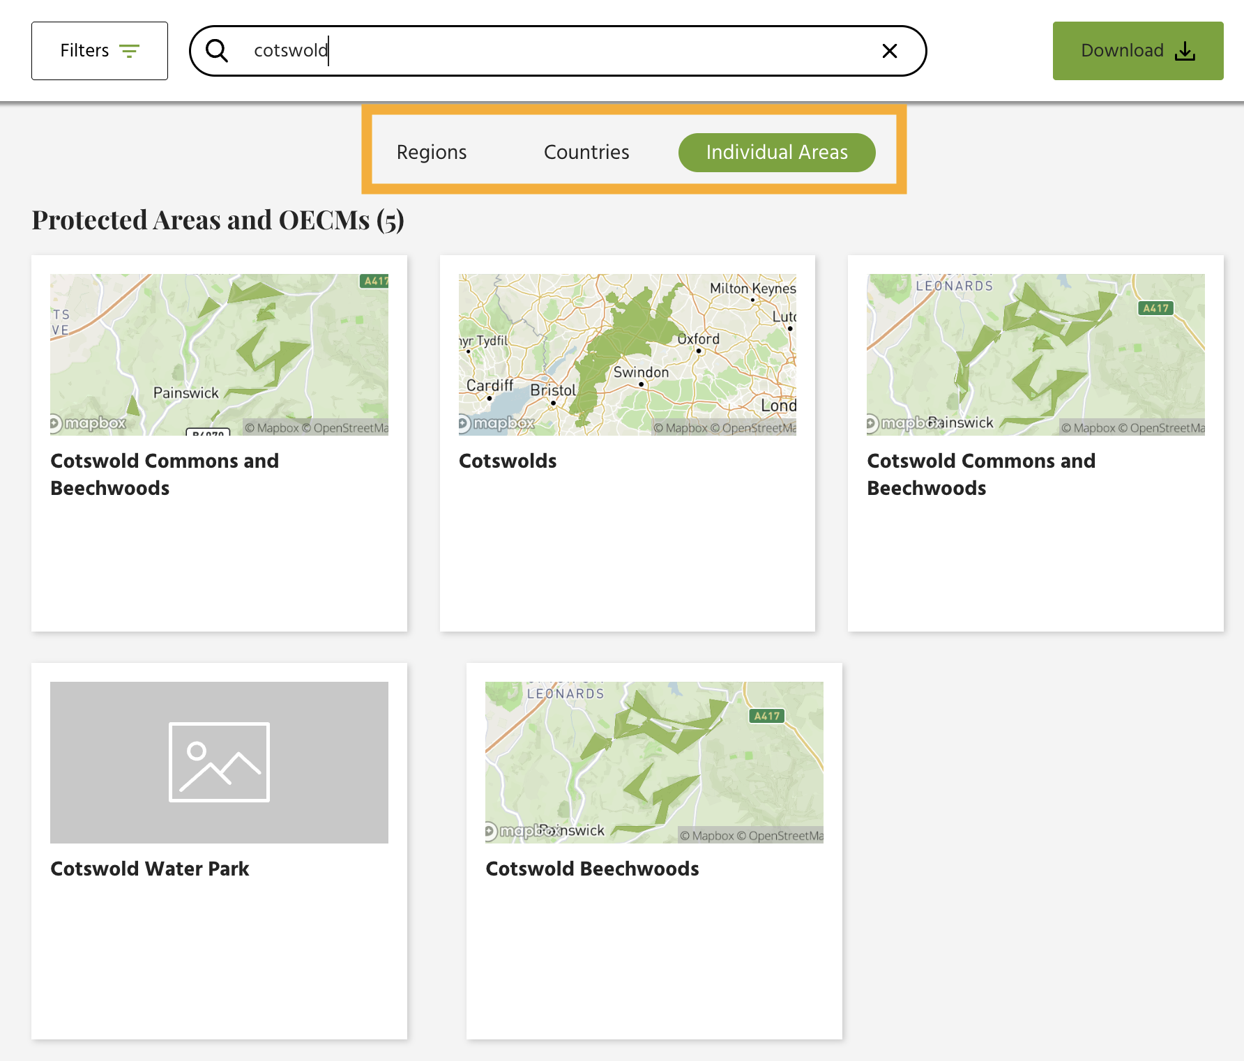The height and width of the screenshot is (1061, 1244).
Task: Switch to the Countries tab
Action: [586, 152]
